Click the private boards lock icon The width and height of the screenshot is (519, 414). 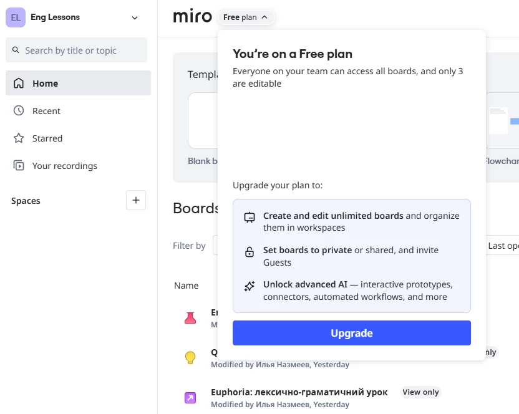pos(250,252)
